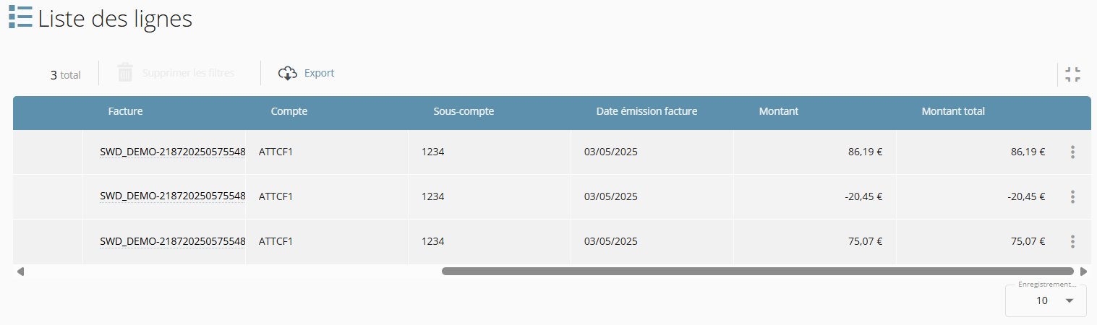1097x325 pixels.
Task: Open the invoice link in the first row
Action: [x=172, y=152]
